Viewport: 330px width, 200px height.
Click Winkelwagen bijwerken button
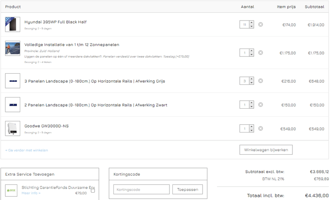point(266,149)
